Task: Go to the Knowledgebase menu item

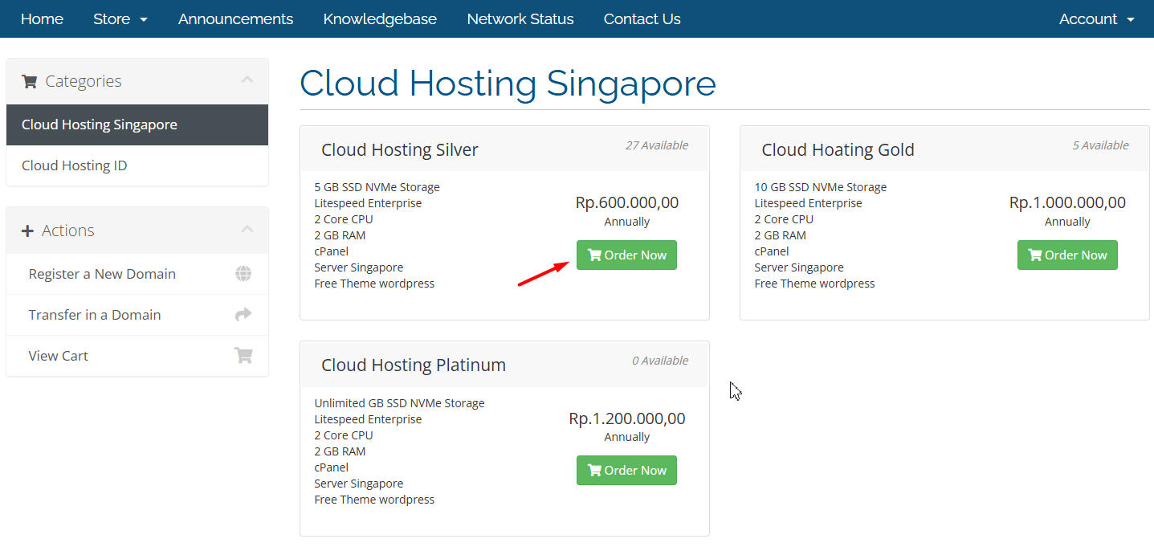Action: click(x=380, y=19)
